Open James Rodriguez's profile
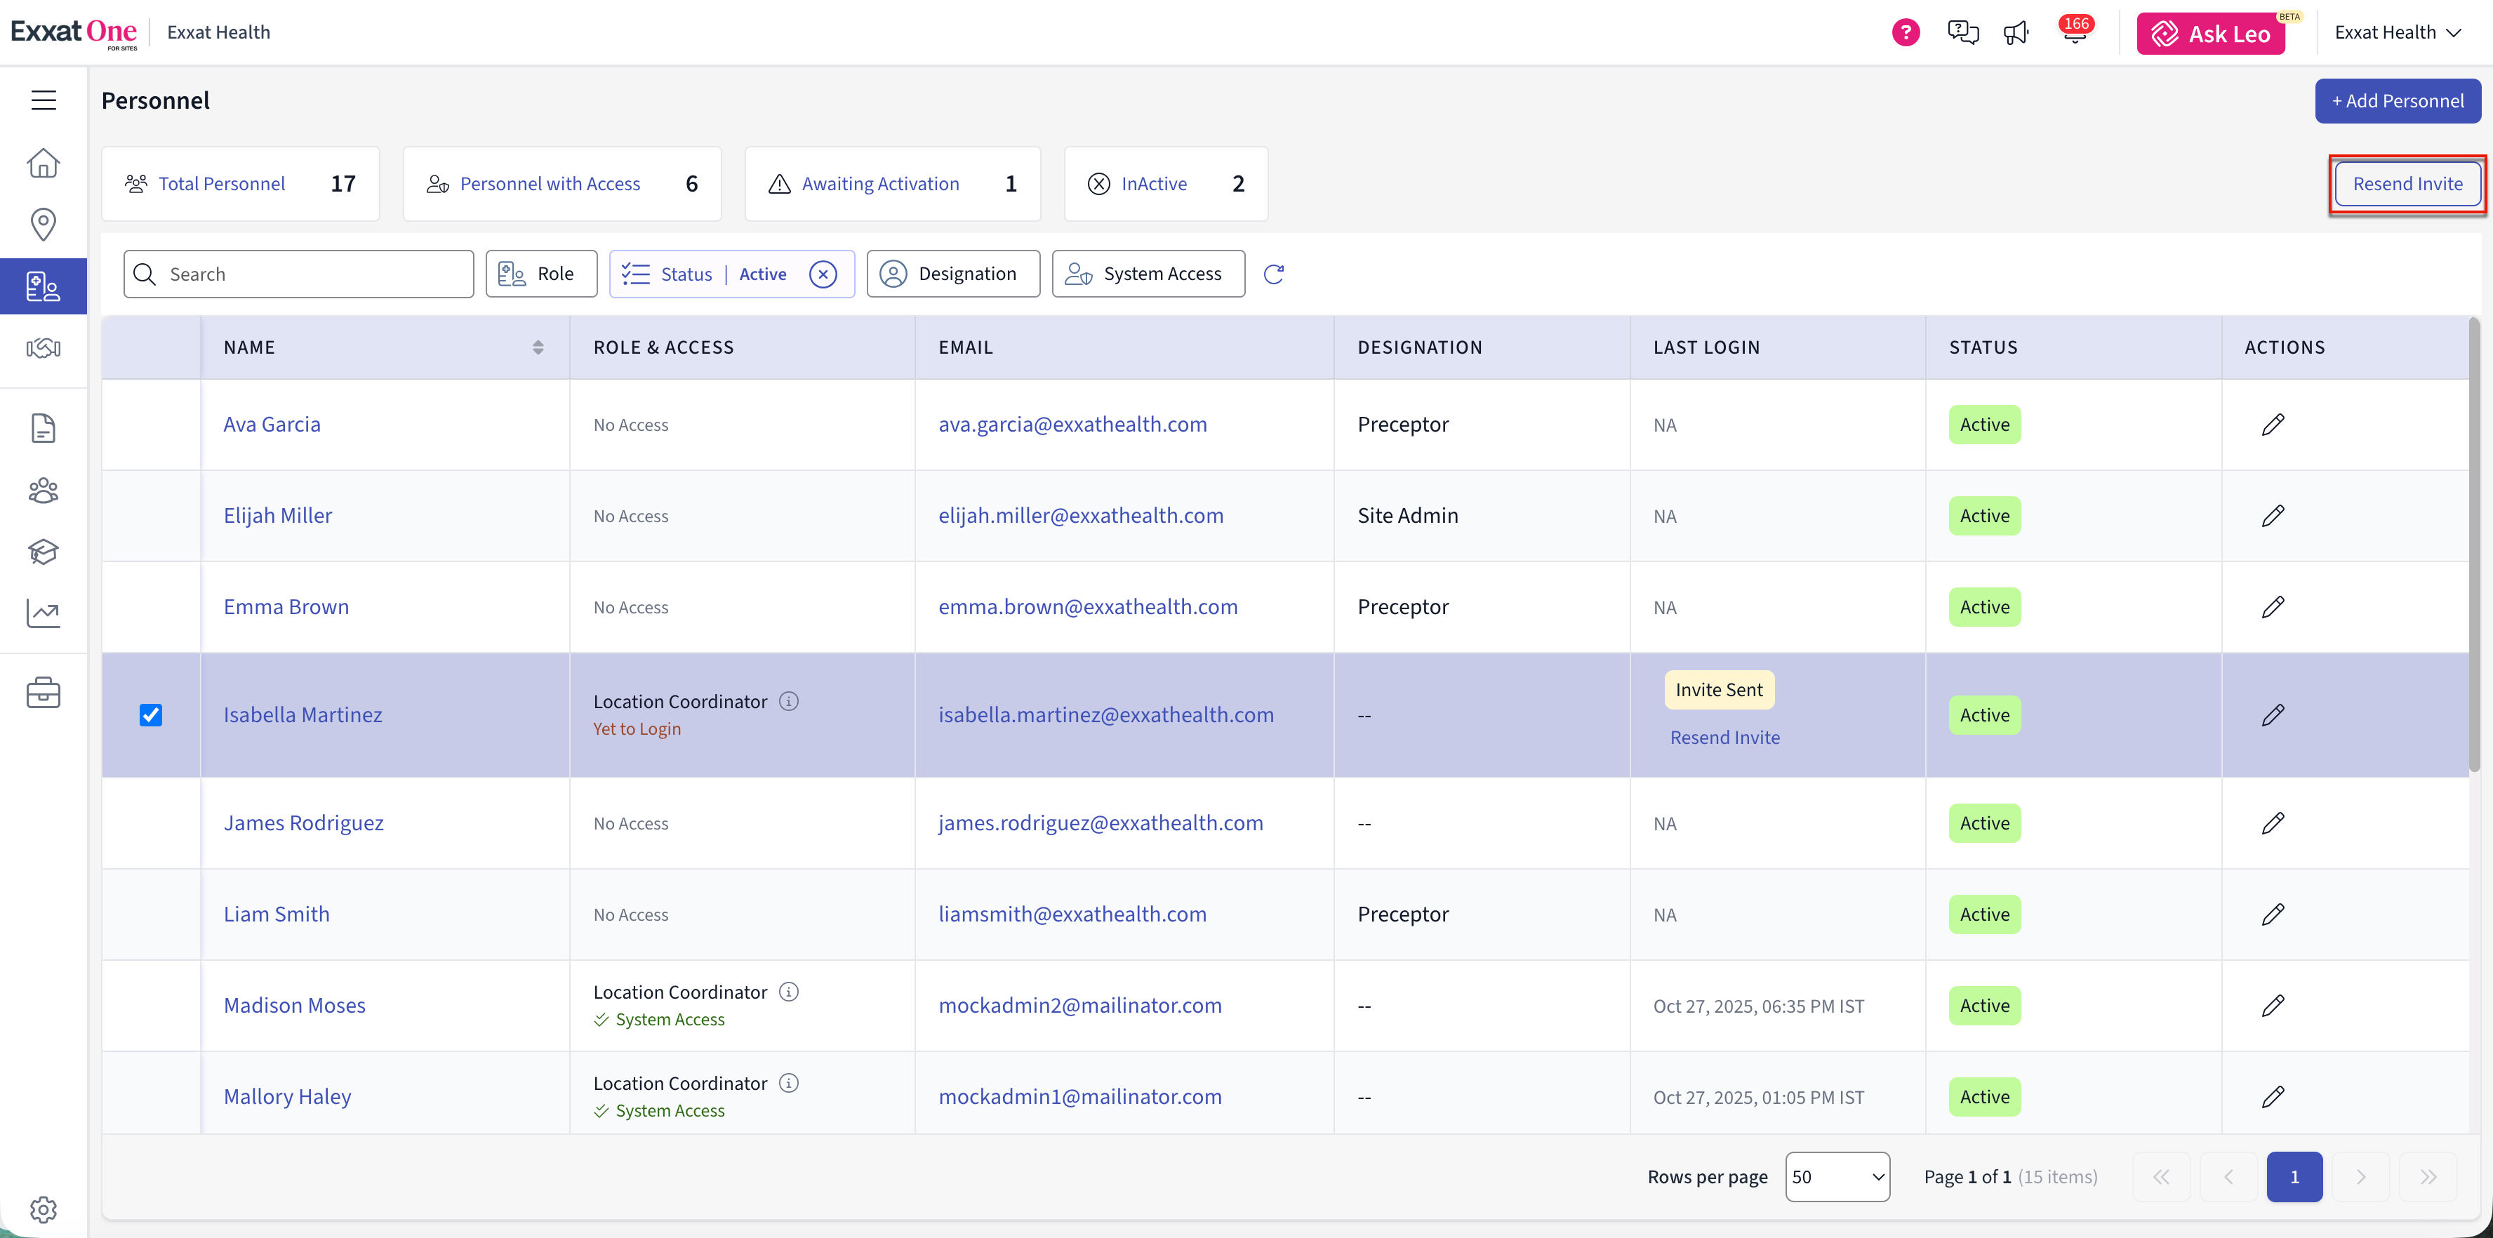 (304, 824)
